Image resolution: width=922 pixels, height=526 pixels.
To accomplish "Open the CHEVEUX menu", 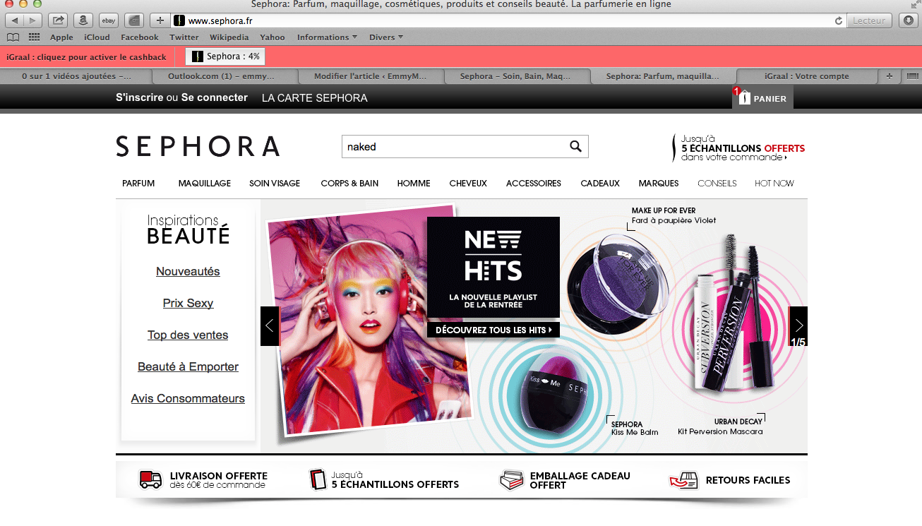I will click(x=468, y=184).
